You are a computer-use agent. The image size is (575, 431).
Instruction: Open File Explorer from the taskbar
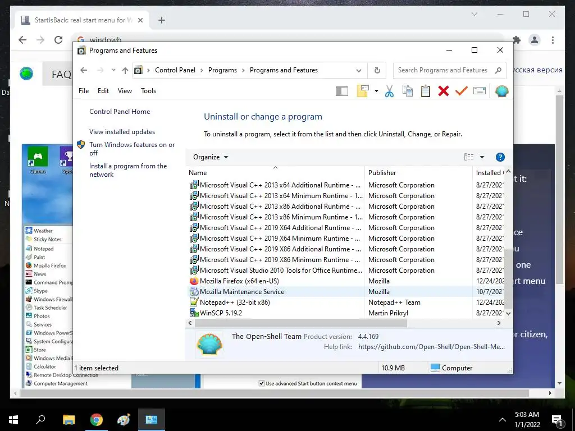[x=69, y=420]
